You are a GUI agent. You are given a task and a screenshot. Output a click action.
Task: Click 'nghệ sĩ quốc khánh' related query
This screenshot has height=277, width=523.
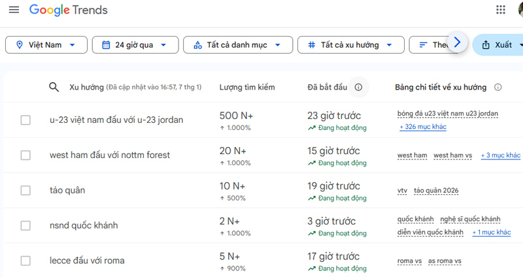click(470, 219)
